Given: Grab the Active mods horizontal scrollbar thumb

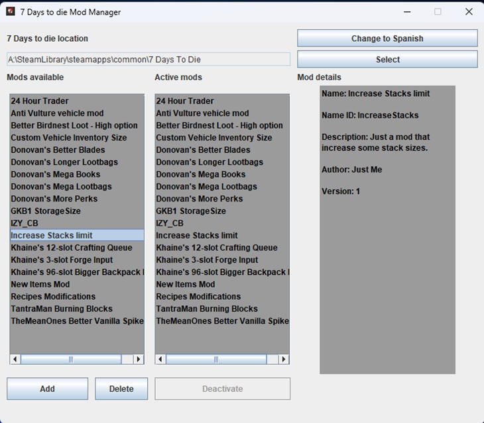Looking at the screenshot, I should pyautogui.click(x=216, y=359).
